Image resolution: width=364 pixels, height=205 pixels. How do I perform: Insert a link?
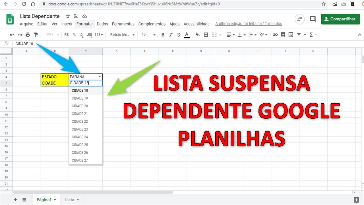tap(275, 35)
